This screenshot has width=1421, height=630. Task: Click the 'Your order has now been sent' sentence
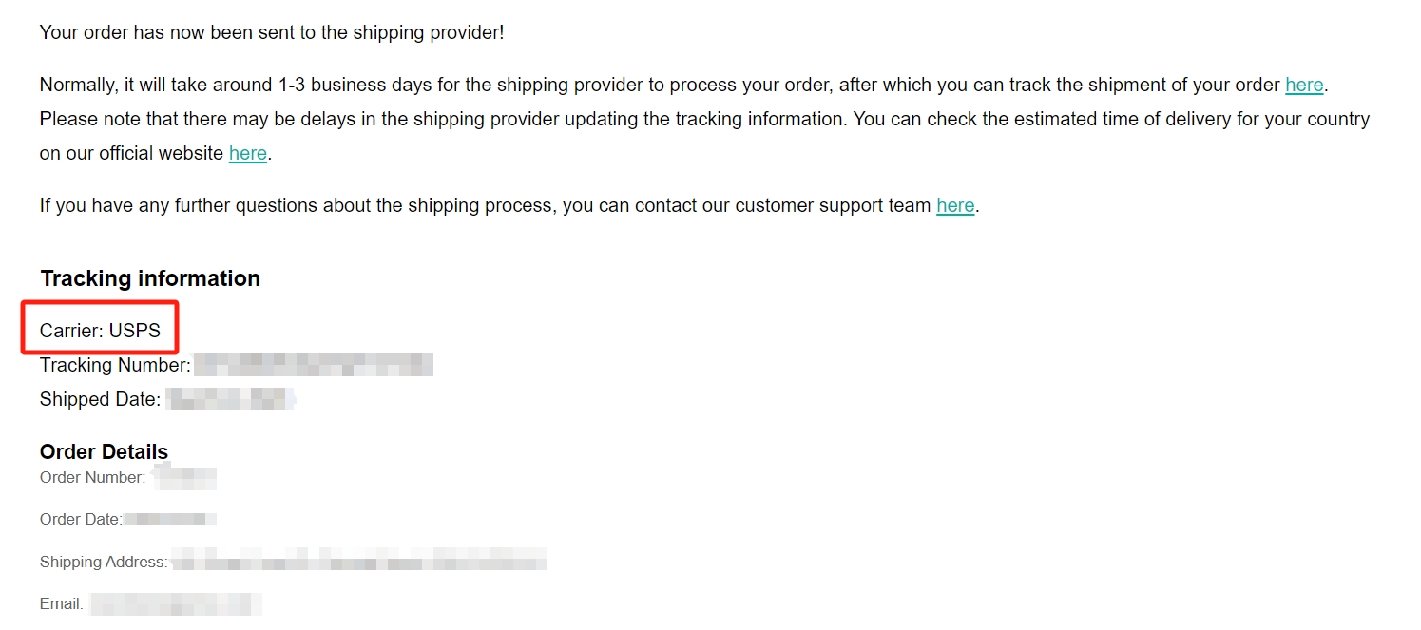pos(272,32)
